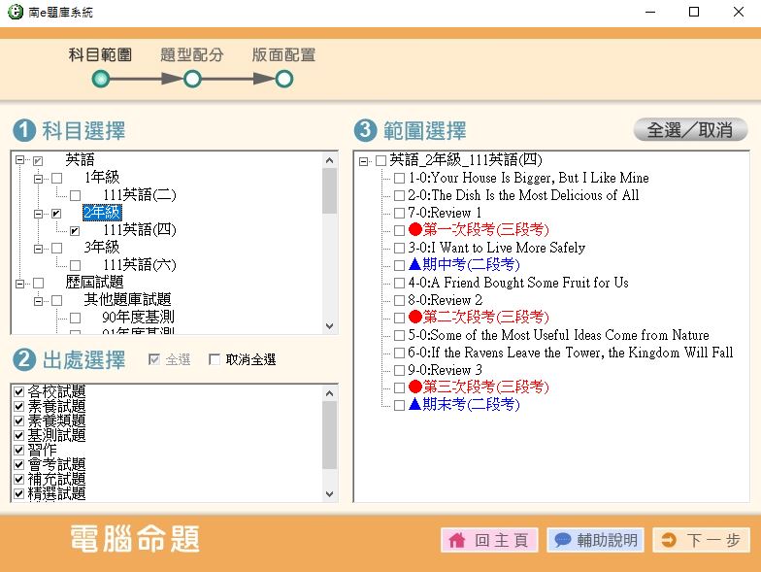Check the 111英語(六) checkbox

click(76, 266)
